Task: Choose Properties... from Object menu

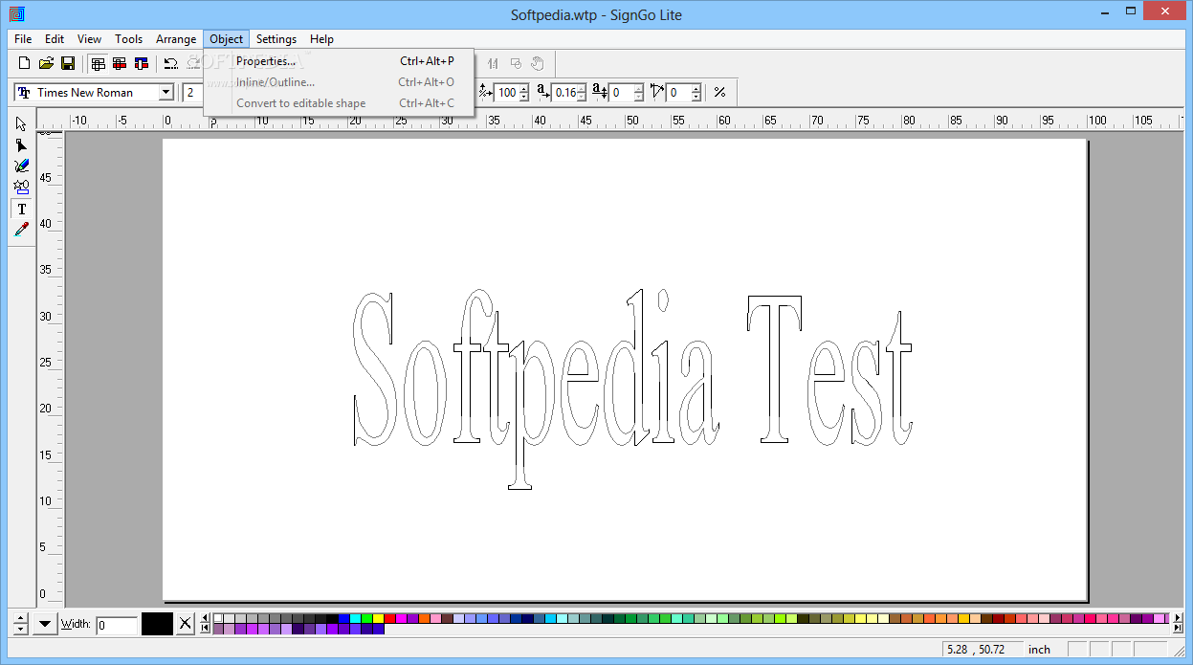Action: click(x=339, y=61)
